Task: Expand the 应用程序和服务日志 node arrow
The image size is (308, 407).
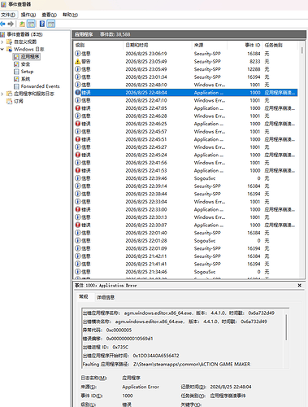Action: [2, 94]
